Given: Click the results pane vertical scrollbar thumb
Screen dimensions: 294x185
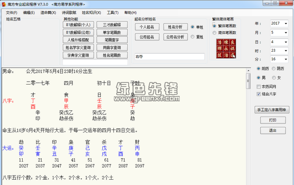Looking at the screenshot, I should click(x=248, y=81).
